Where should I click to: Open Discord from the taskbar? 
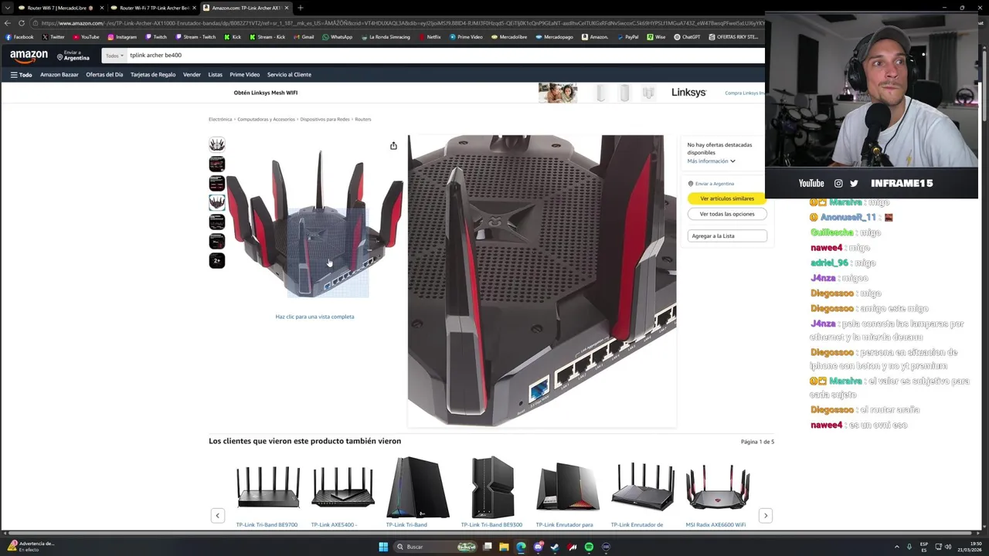(x=538, y=547)
